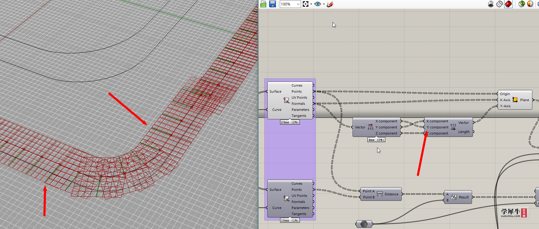Click the Origin input of the Plane component

pyautogui.click(x=505, y=94)
